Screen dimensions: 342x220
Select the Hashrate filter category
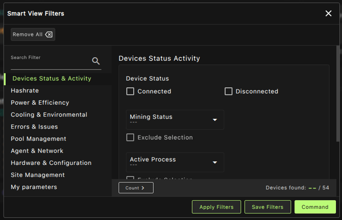[25, 90]
